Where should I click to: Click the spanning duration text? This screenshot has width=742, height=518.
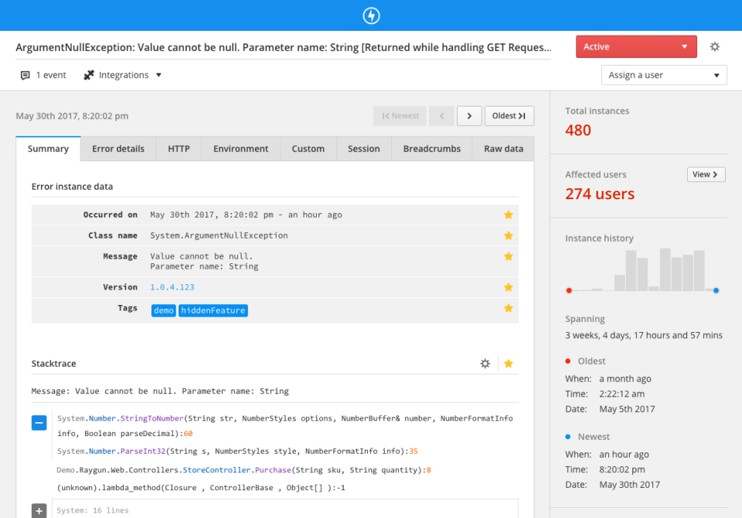click(644, 335)
